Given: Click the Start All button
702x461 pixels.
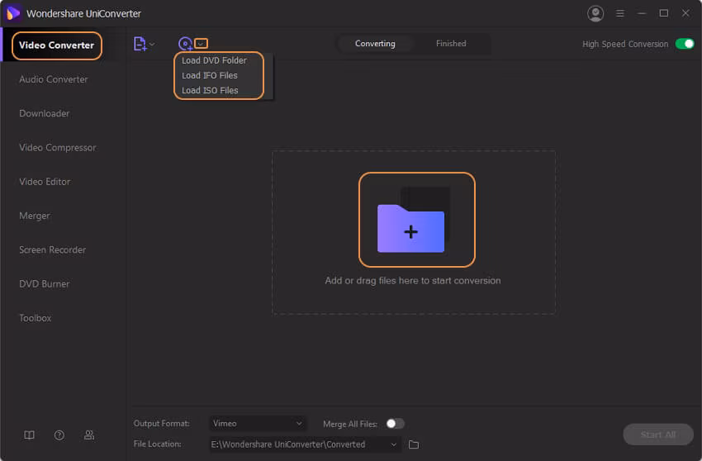Looking at the screenshot, I should [x=658, y=435].
